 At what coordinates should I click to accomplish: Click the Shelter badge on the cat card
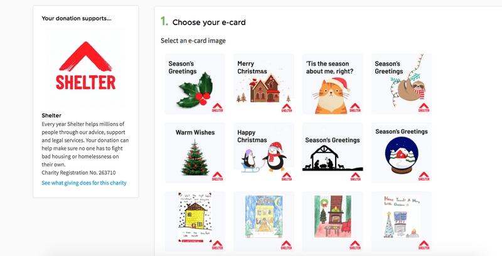point(355,107)
